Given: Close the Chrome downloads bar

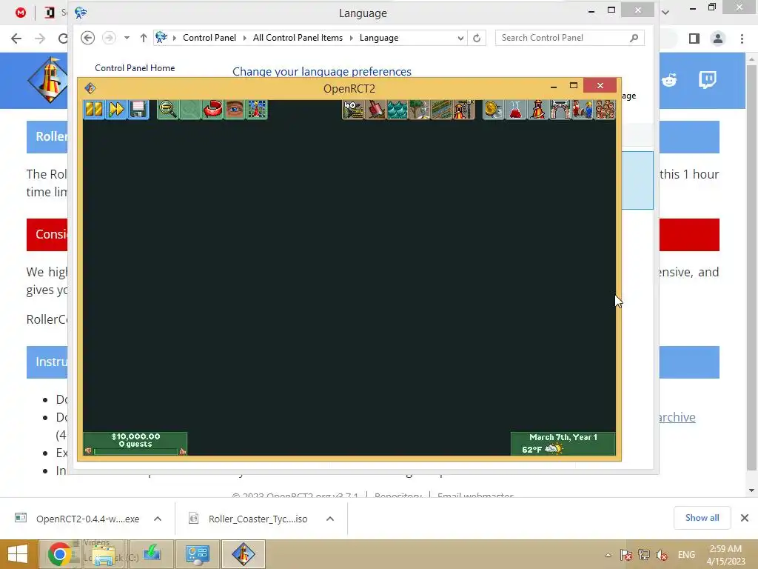Looking at the screenshot, I should [x=745, y=518].
